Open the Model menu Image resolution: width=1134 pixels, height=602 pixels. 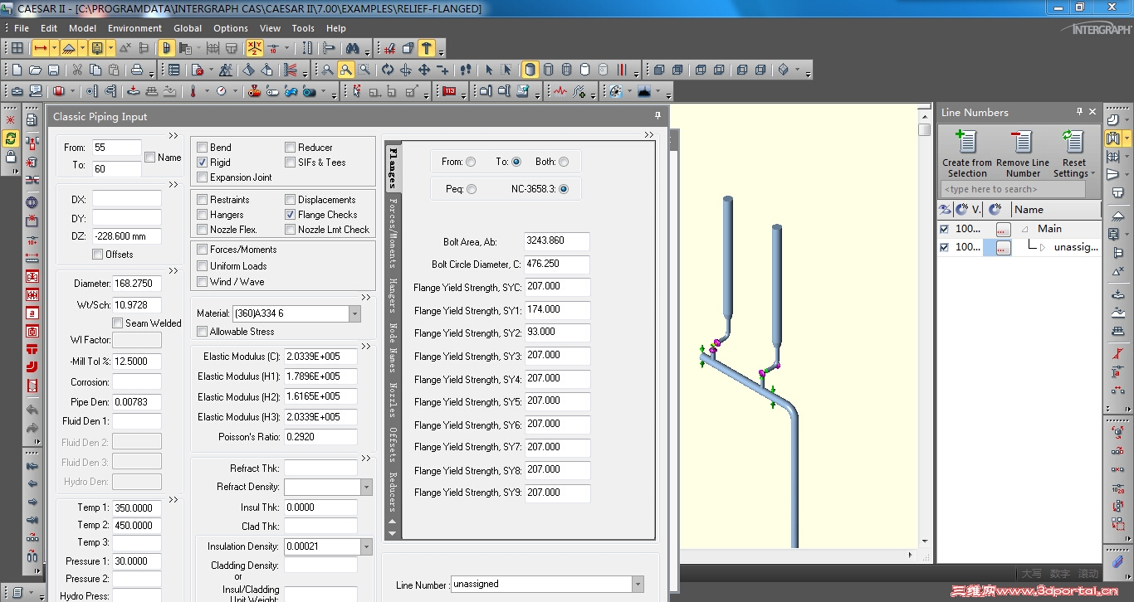[x=83, y=28]
